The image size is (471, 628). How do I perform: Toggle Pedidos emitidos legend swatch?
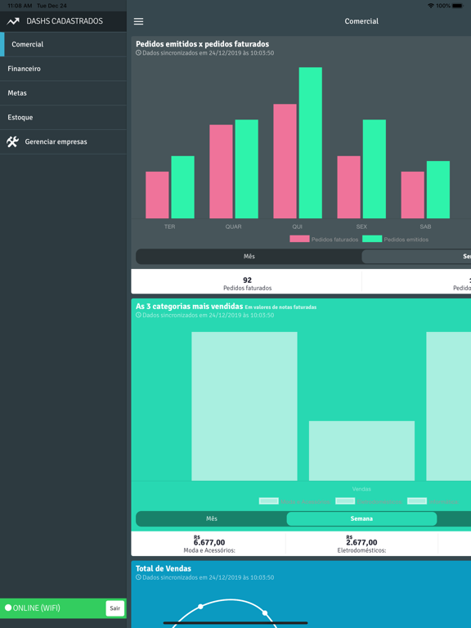(x=372, y=239)
